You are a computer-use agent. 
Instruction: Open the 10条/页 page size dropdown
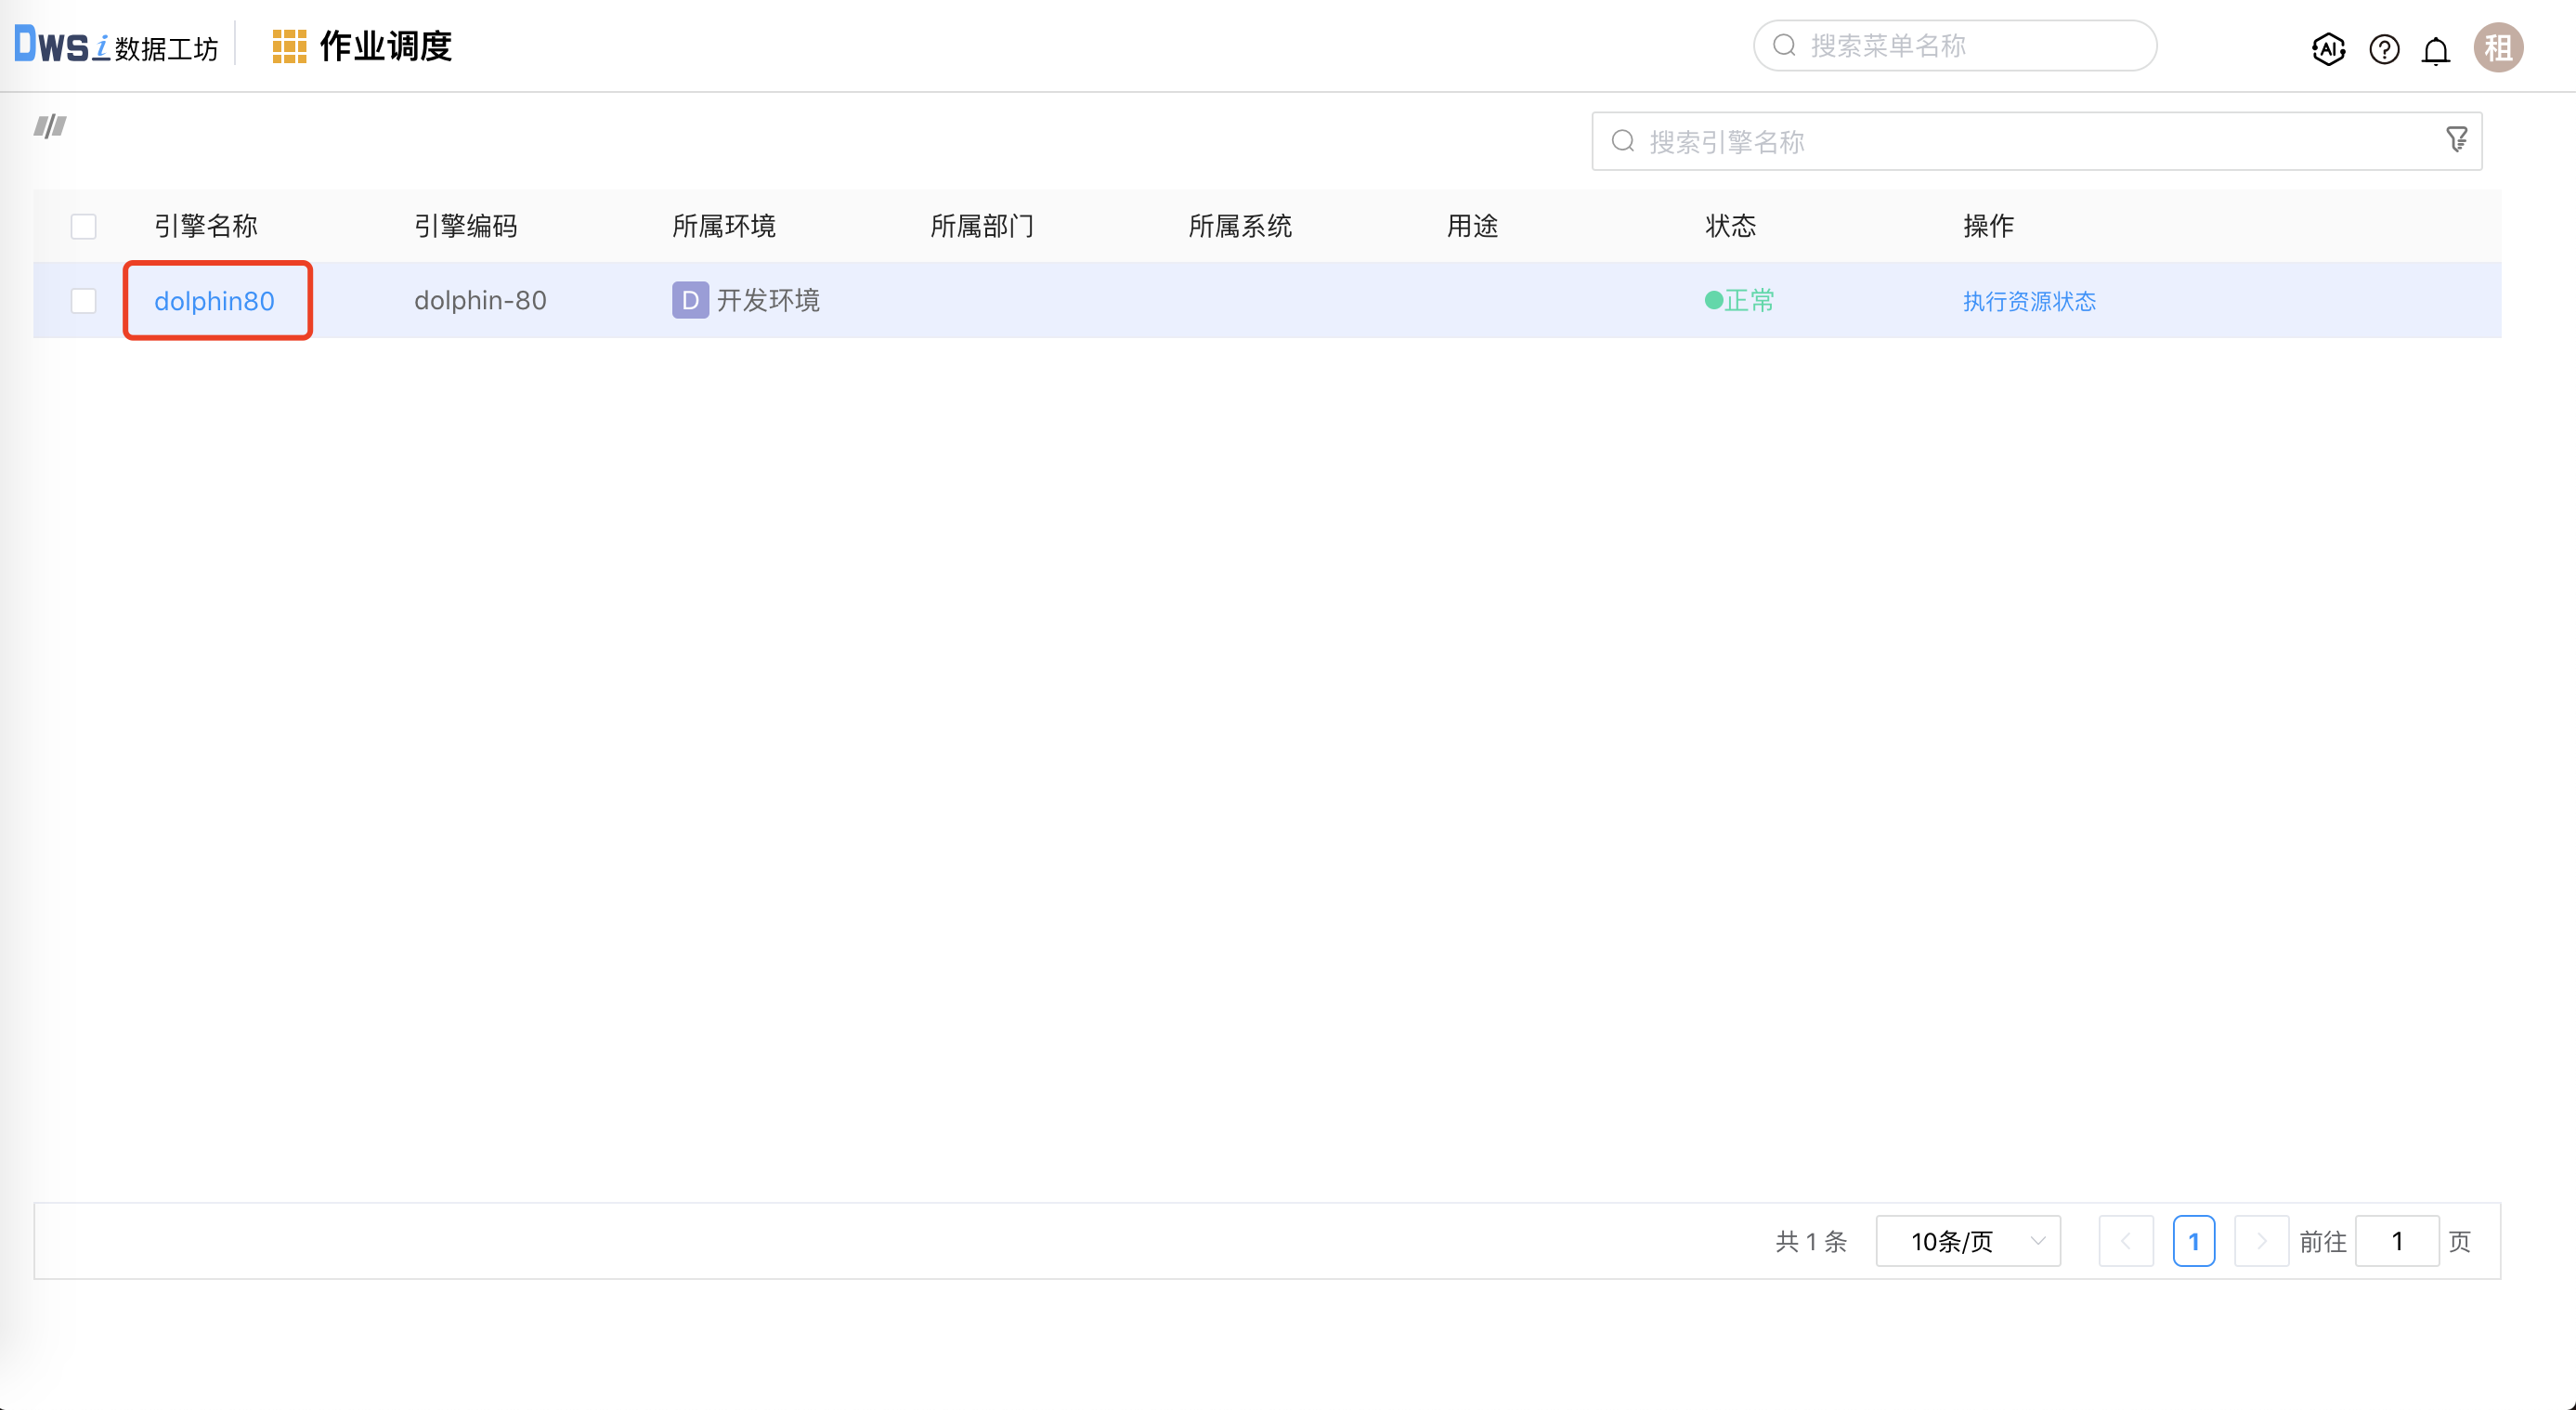(x=1968, y=1241)
